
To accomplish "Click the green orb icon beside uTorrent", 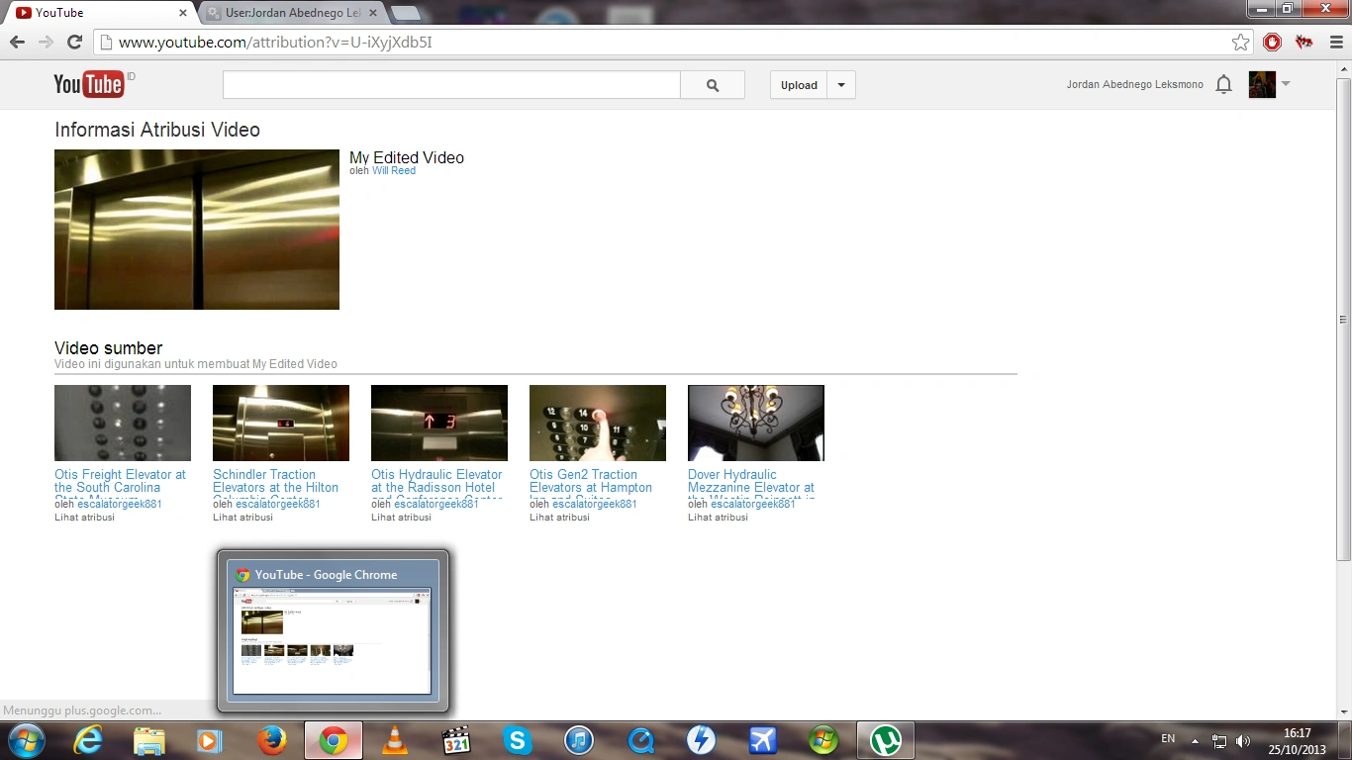I will pos(823,740).
